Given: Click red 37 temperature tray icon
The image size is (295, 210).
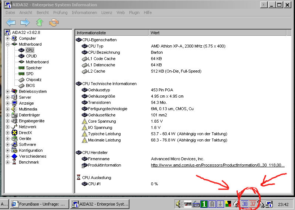Looking at the screenshot, I should click(x=253, y=204).
